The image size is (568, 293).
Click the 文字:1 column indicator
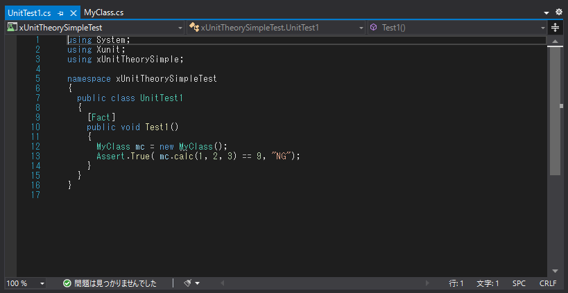click(488, 283)
